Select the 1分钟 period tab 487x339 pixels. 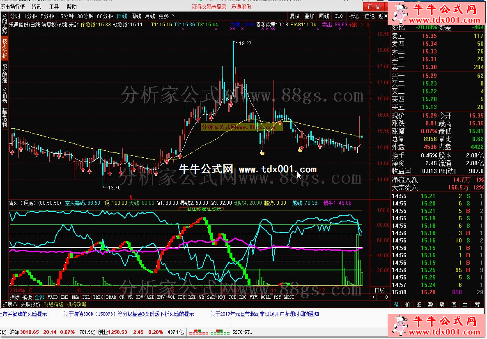pos(30,16)
